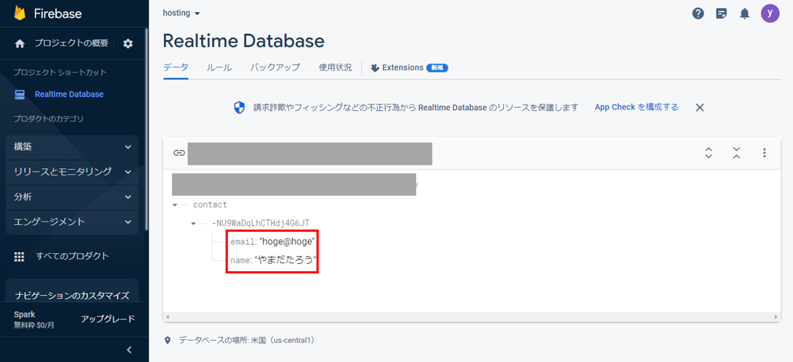Select Realtime Database in sidebar
Screen dimensions: 793x362
(x=69, y=94)
